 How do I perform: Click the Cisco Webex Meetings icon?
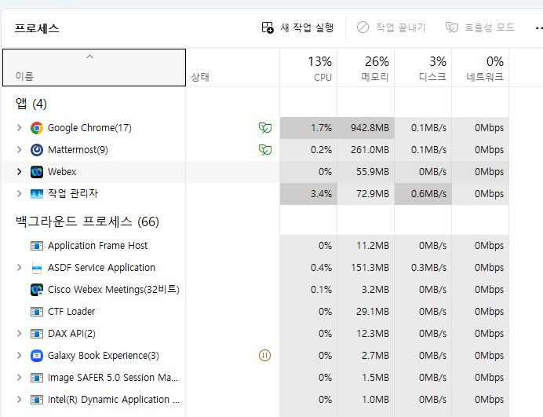[37, 290]
